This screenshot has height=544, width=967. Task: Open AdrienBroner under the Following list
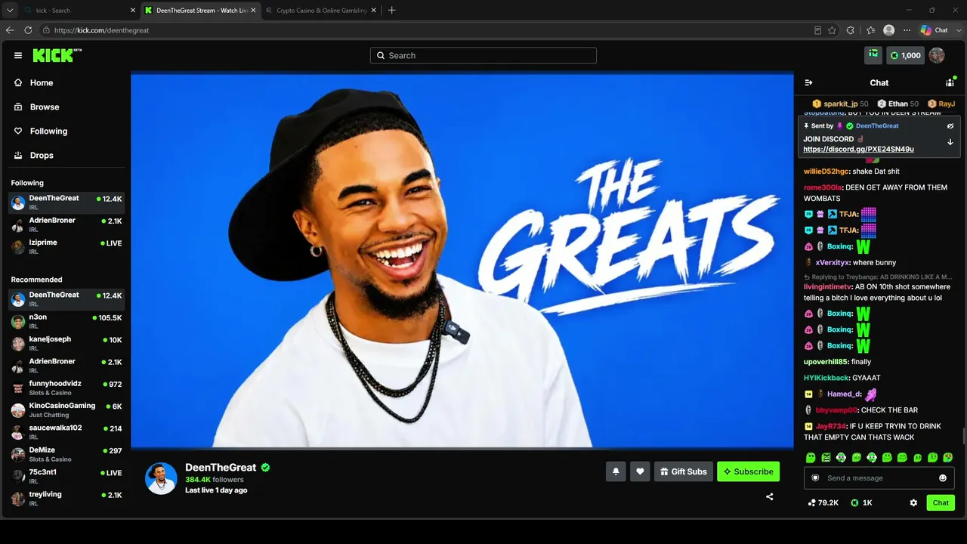tap(66, 224)
